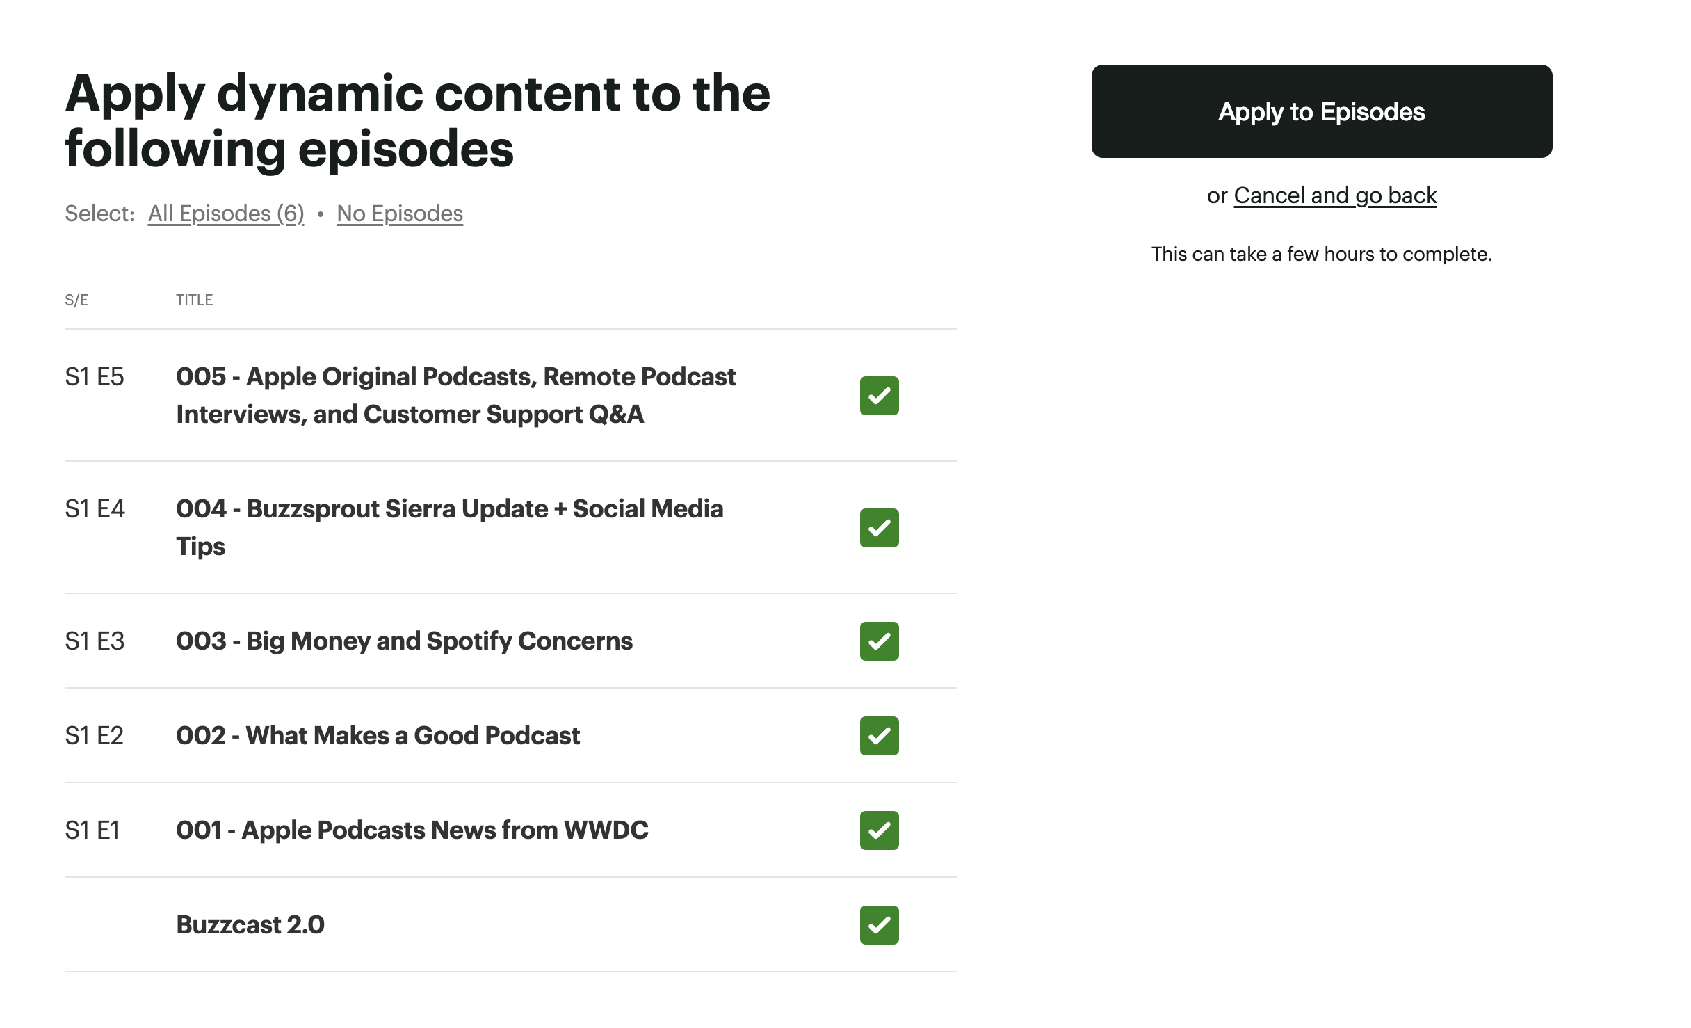Click the Buzzcast 2.0 title text

tap(250, 925)
